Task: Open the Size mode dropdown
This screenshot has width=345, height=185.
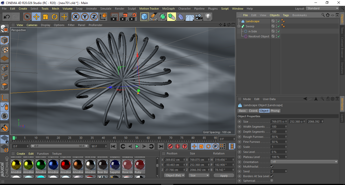Action: point(200,175)
